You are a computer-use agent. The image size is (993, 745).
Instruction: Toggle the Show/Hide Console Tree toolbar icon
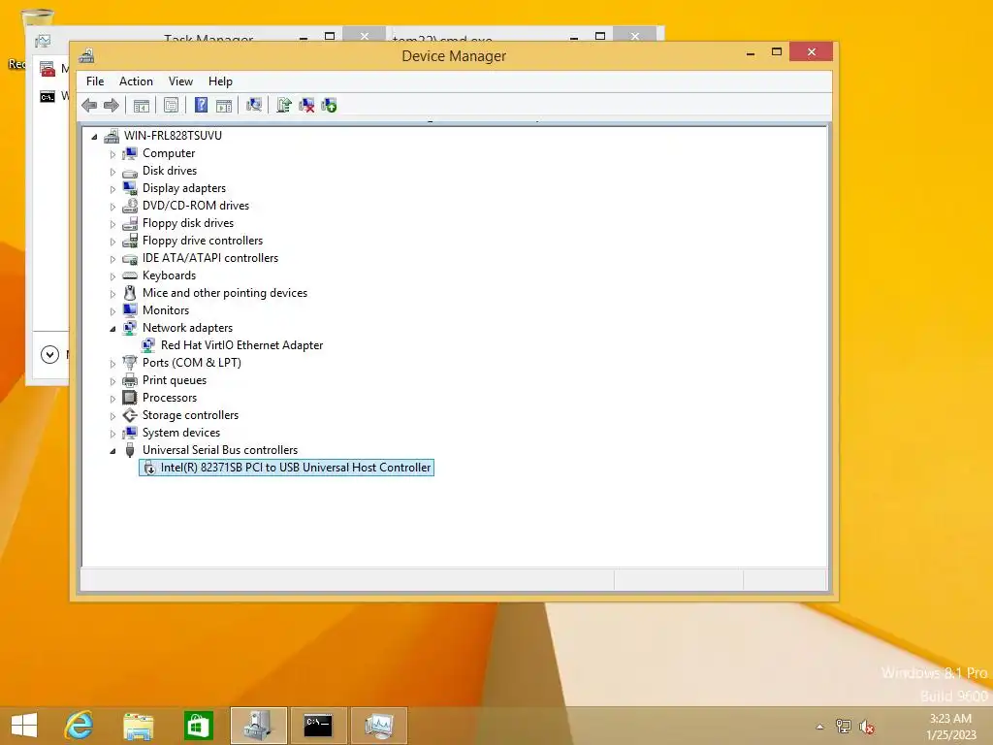click(142, 105)
